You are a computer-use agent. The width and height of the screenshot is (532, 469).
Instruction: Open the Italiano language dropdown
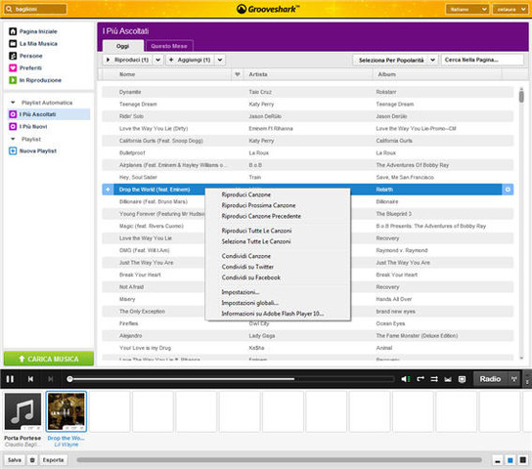coord(466,10)
